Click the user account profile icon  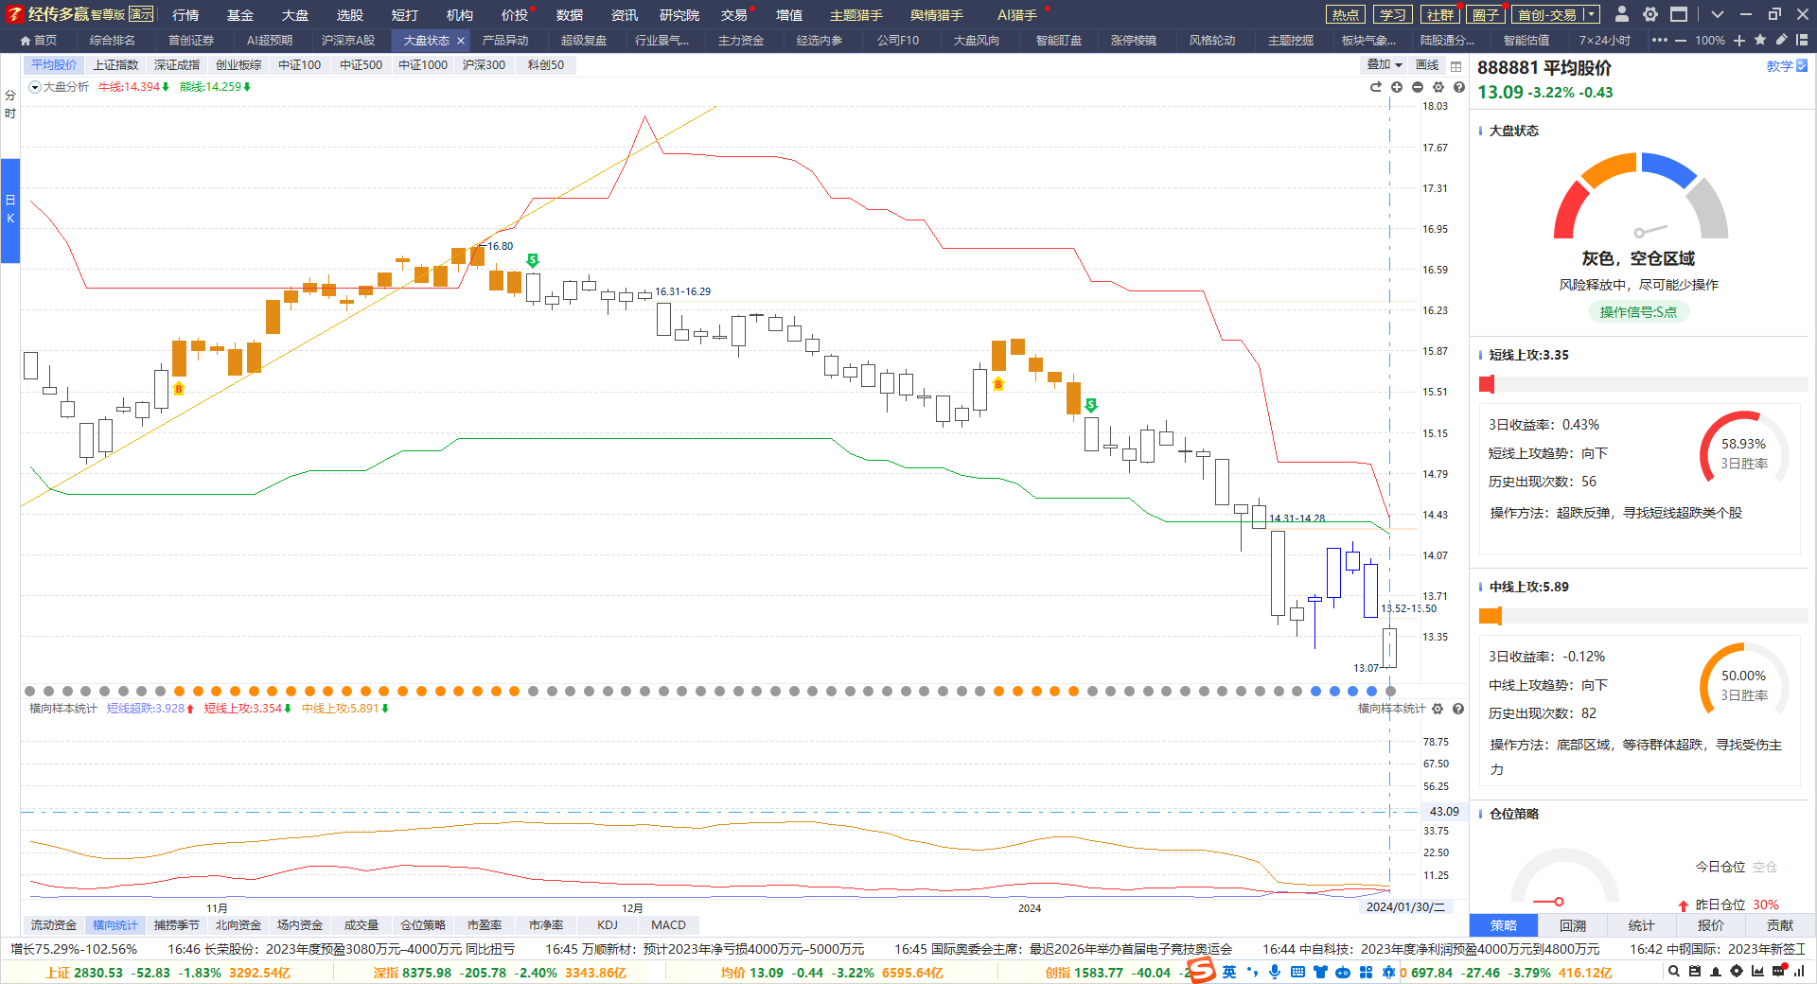(1621, 14)
